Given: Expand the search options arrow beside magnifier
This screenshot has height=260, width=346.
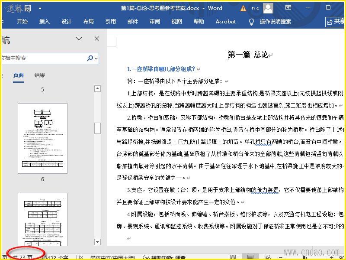Looking at the screenshot, I should [x=96, y=58].
